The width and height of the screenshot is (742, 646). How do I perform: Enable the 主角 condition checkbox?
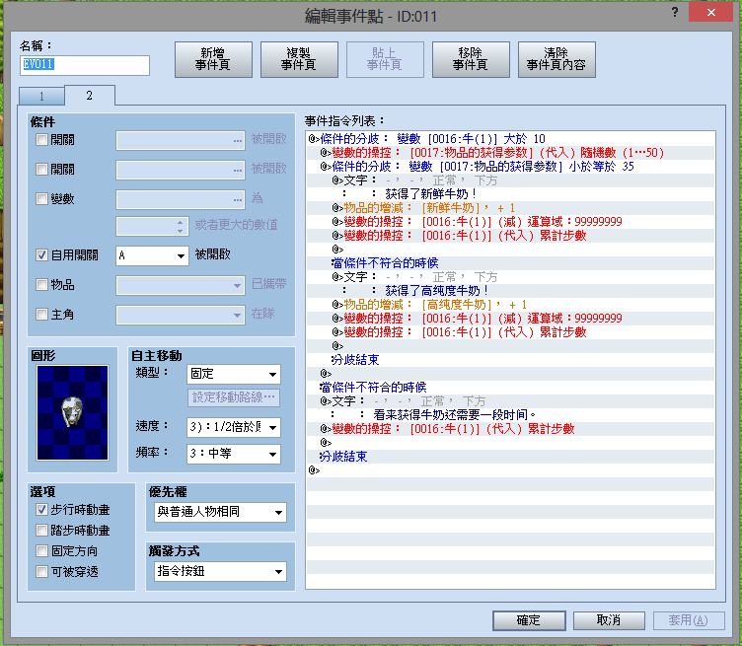coord(41,314)
